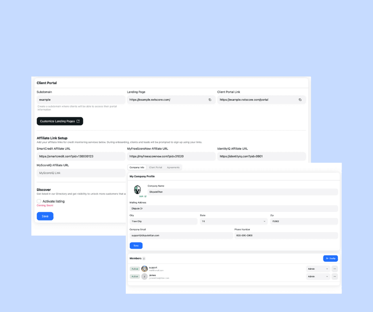Open the Admin role dropdown for James

tap(317, 276)
